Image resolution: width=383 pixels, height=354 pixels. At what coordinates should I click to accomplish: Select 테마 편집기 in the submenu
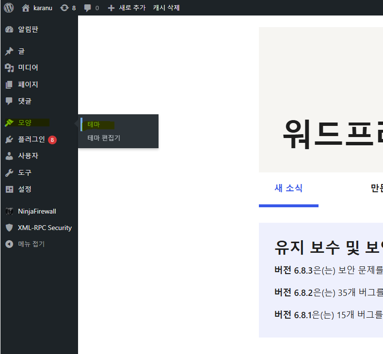104,138
